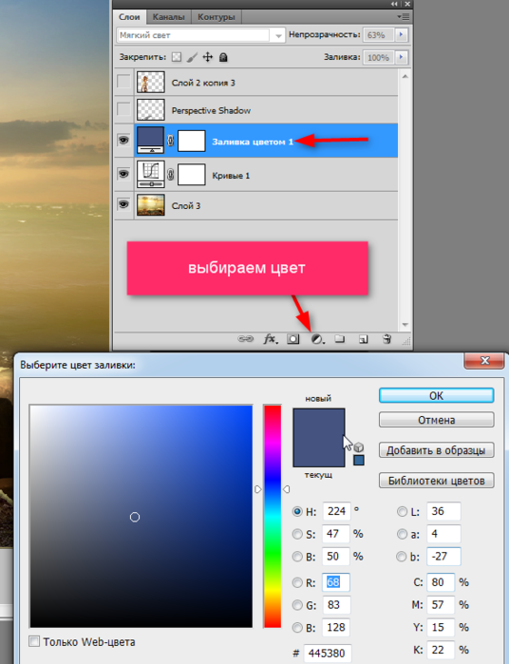The height and width of the screenshot is (664, 509).
Task: Open the Заливка fill value arrow
Action: pyautogui.click(x=401, y=57)
